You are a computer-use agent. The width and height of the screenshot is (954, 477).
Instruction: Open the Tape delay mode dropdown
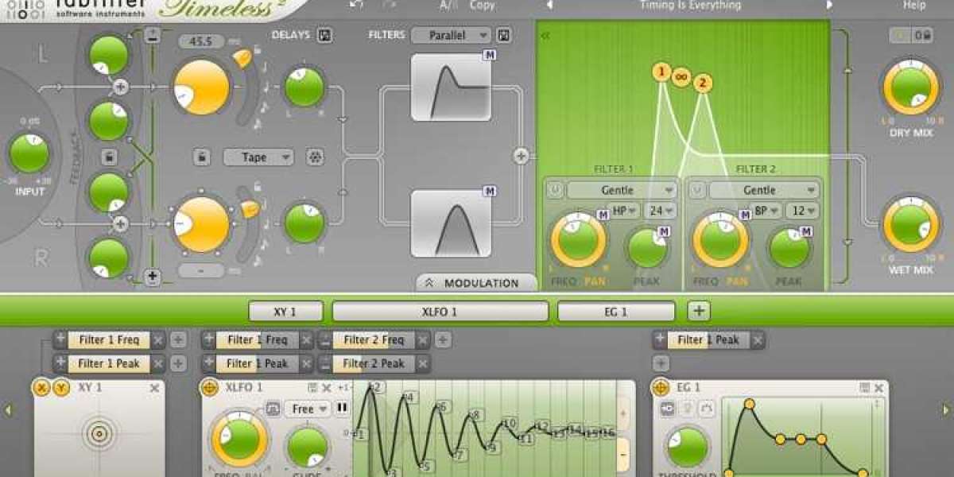[258, 157]
